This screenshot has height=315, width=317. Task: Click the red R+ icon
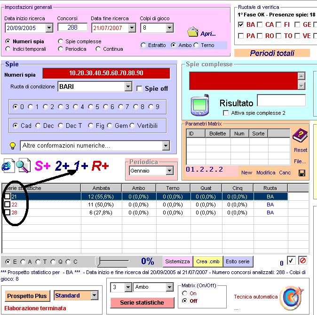coord(100,166)
